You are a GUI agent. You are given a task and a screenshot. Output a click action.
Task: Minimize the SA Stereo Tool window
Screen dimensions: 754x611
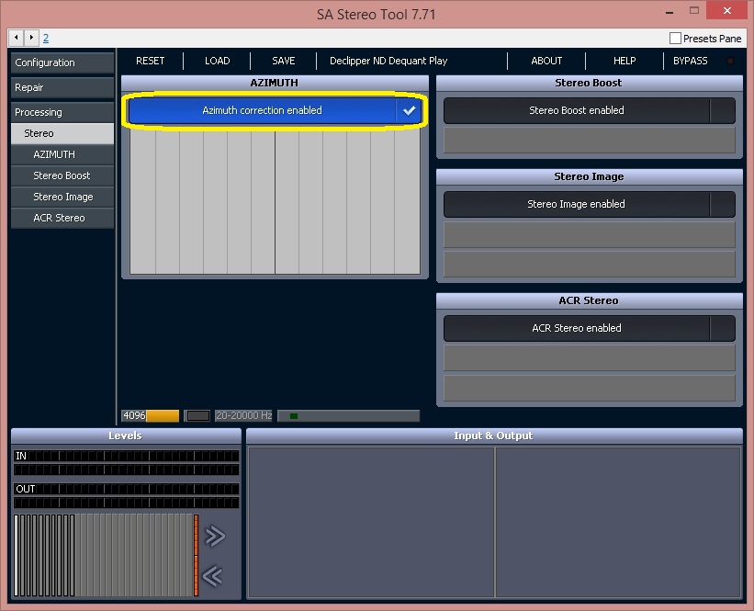tap(670, 12)
